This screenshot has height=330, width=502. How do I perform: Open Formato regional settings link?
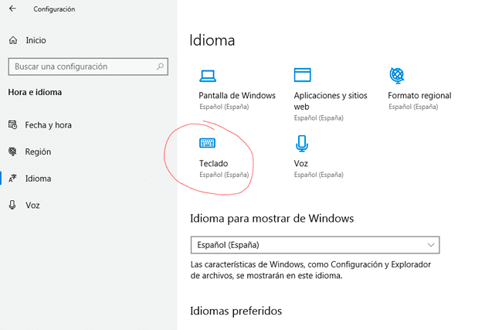pos(419,96)
